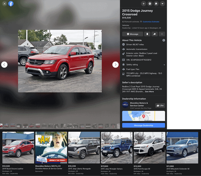The height and width of the screenshot is (176, 201).
Task: Click Message Dealership button
Action: click(144, 125)
